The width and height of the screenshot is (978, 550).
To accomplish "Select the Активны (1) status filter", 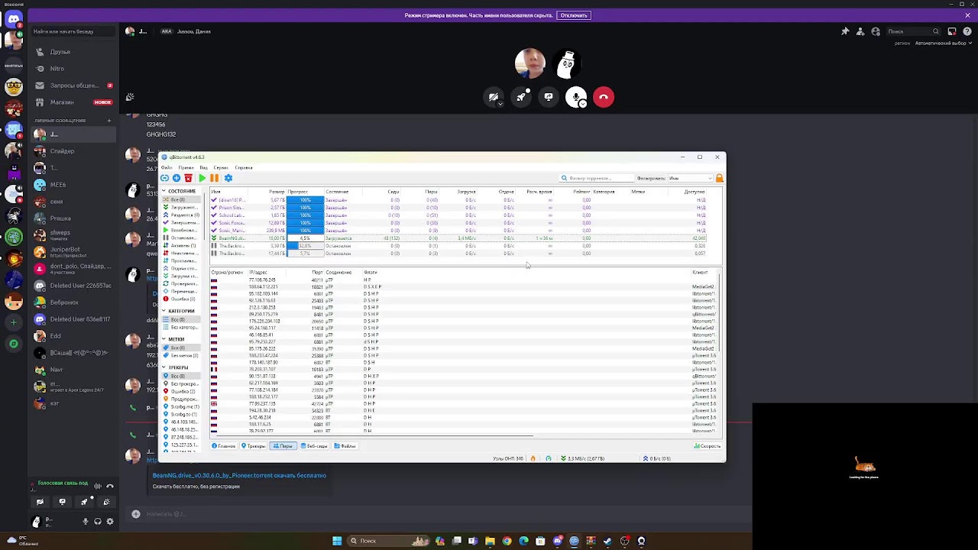I will pos(182,246).
